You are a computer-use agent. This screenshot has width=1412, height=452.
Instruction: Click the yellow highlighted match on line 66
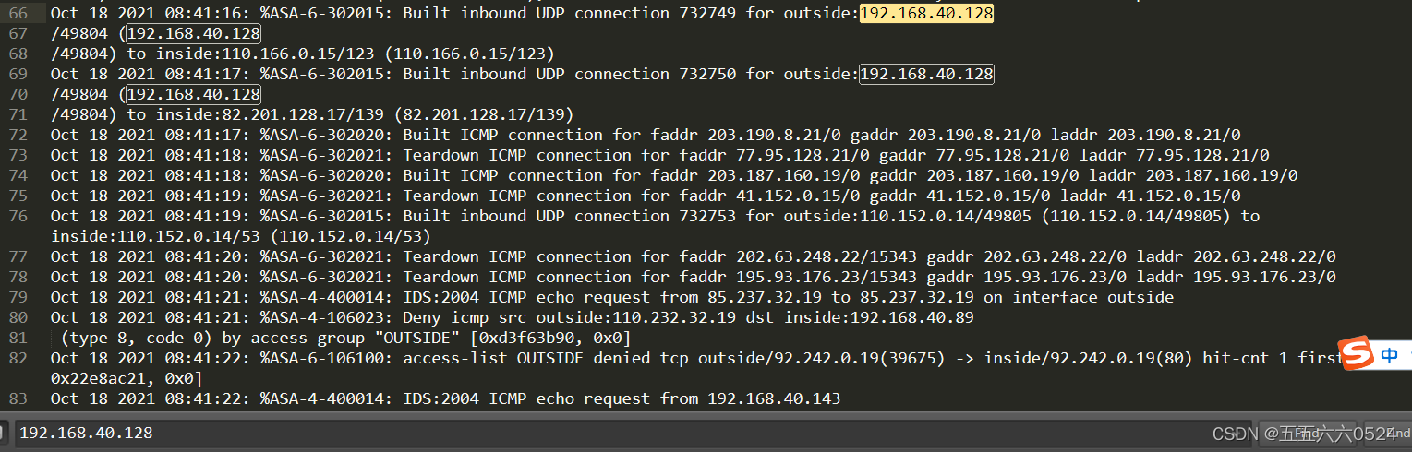(x=926, y=13)
